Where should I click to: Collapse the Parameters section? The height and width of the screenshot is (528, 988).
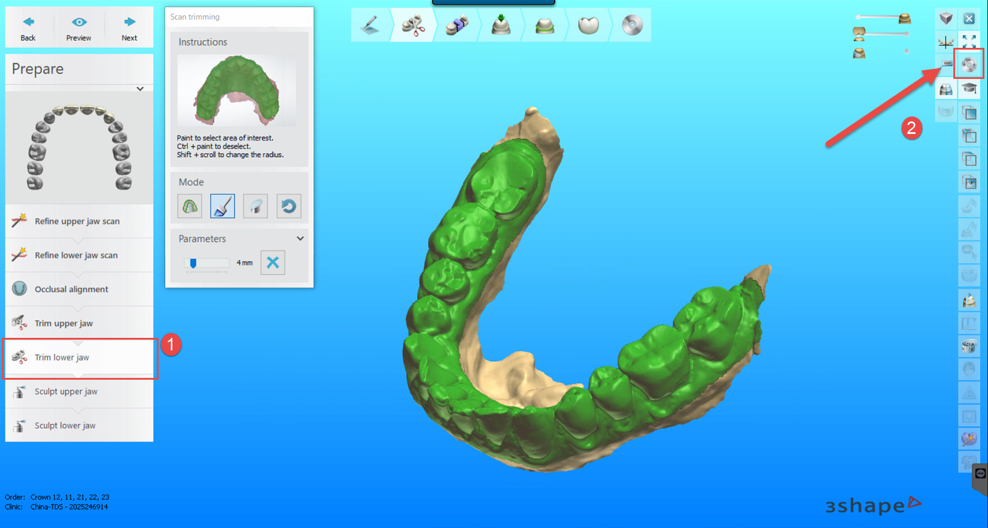coord(300,239)
